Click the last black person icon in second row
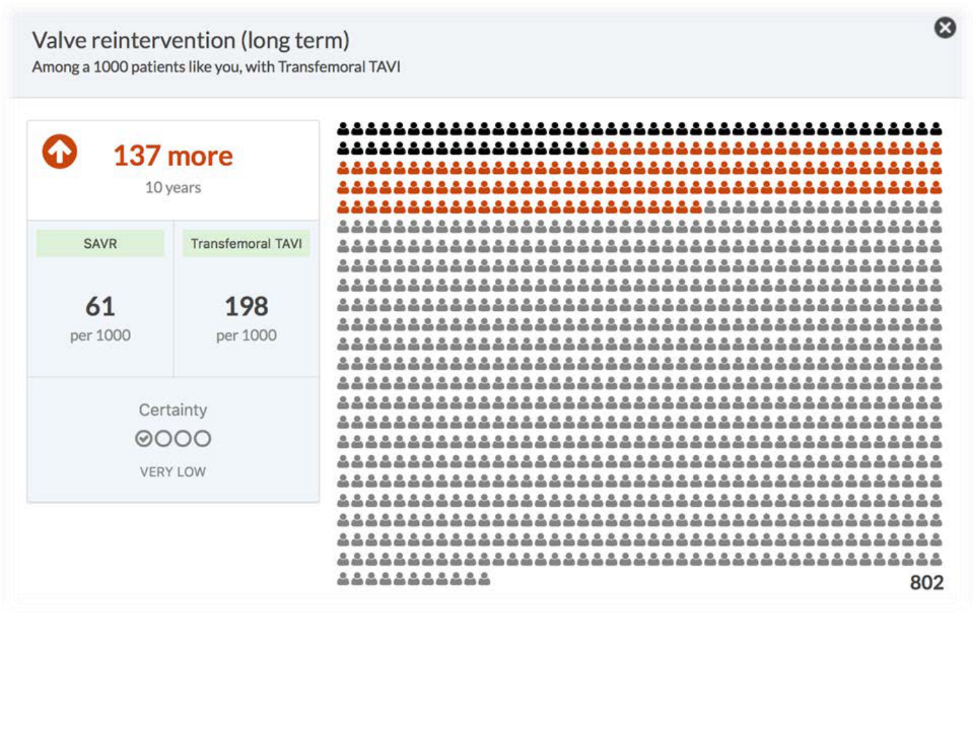Image resolution: width=974 pixels, height=730 pixels. click(x=583, y=149)
